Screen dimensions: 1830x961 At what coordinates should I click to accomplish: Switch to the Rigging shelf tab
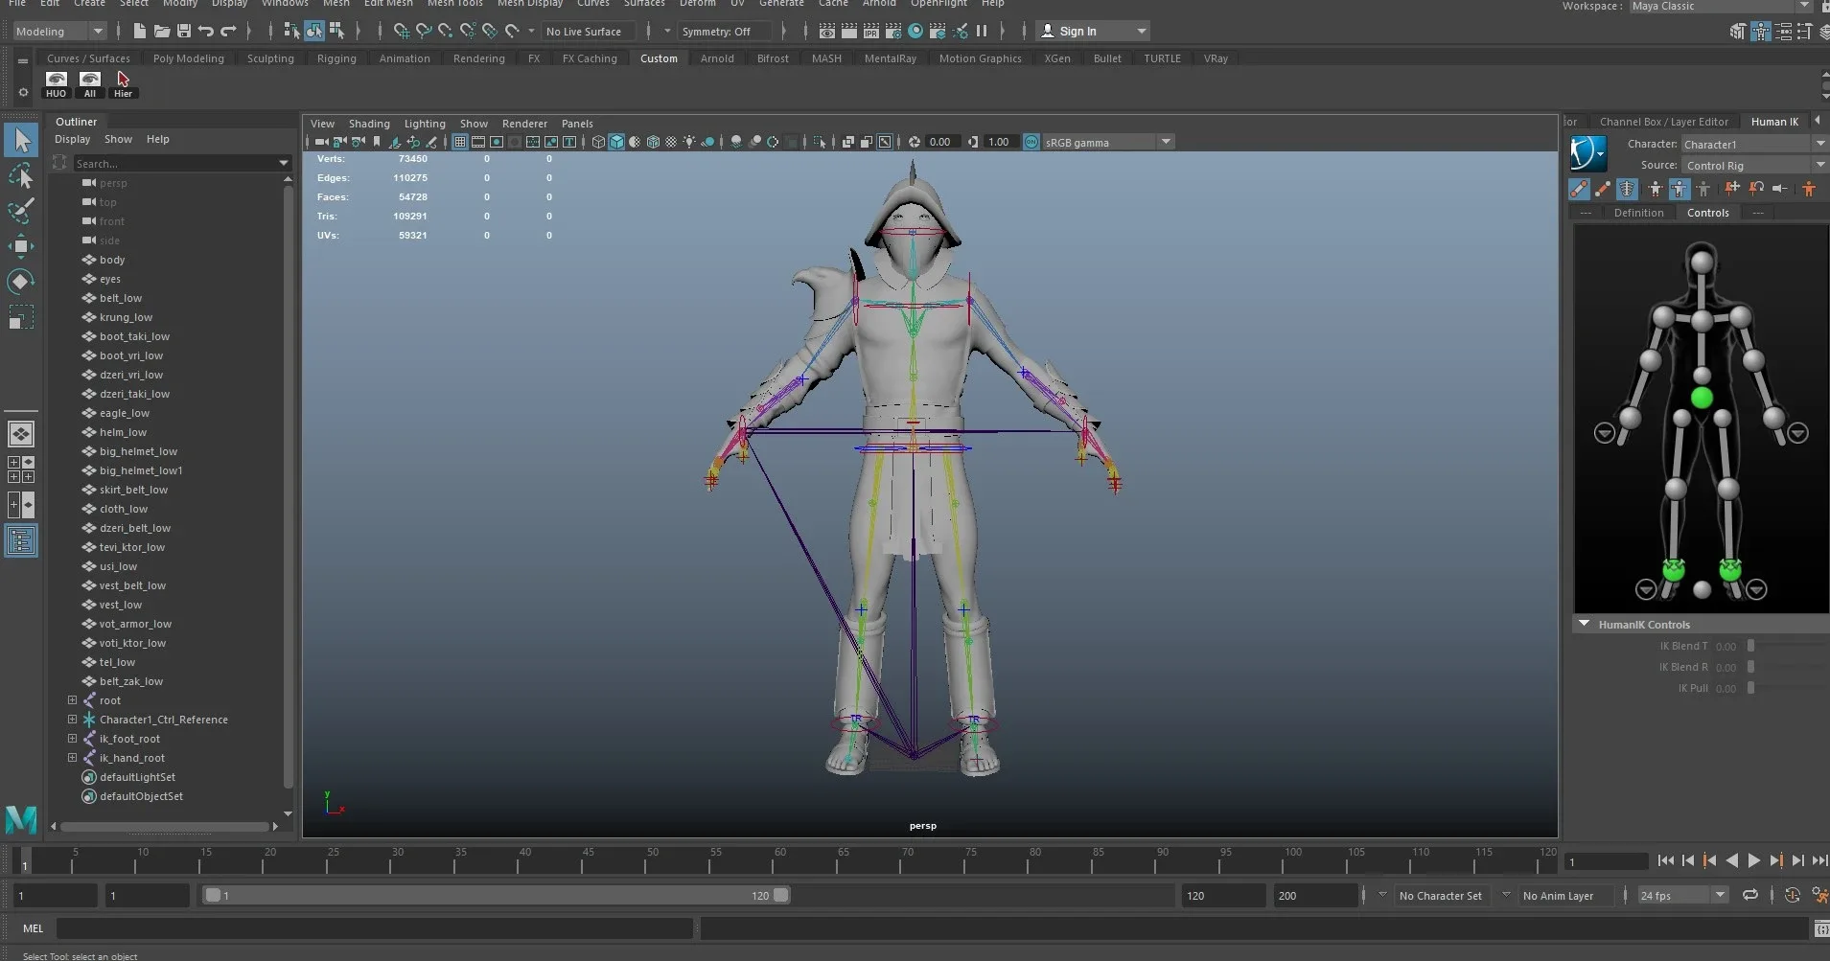pos(336,58)
